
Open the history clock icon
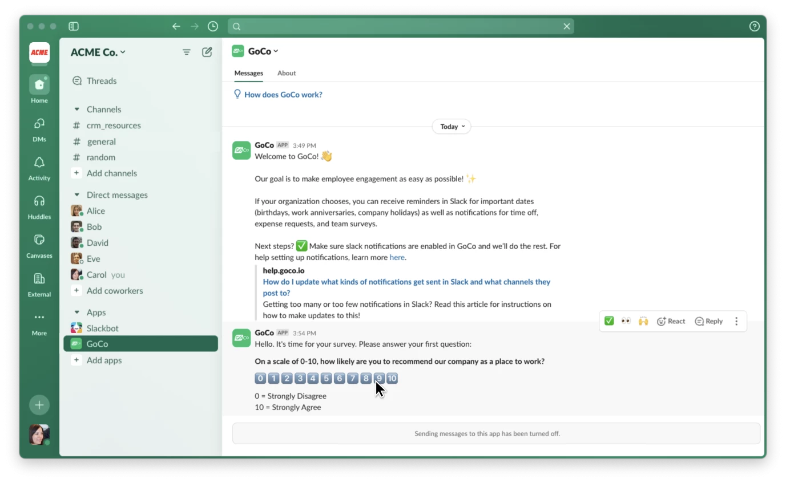213,26
